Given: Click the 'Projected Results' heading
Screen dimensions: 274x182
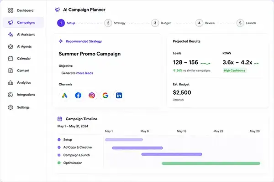Looking at the screenshot, I should point(186,41).
